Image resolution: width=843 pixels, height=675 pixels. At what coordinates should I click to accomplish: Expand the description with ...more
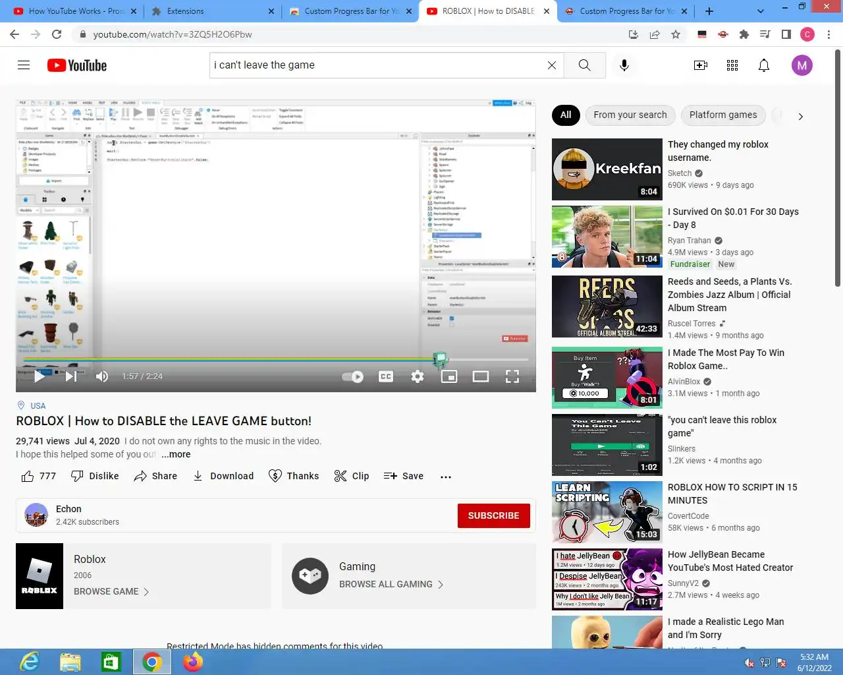point(176,454)
